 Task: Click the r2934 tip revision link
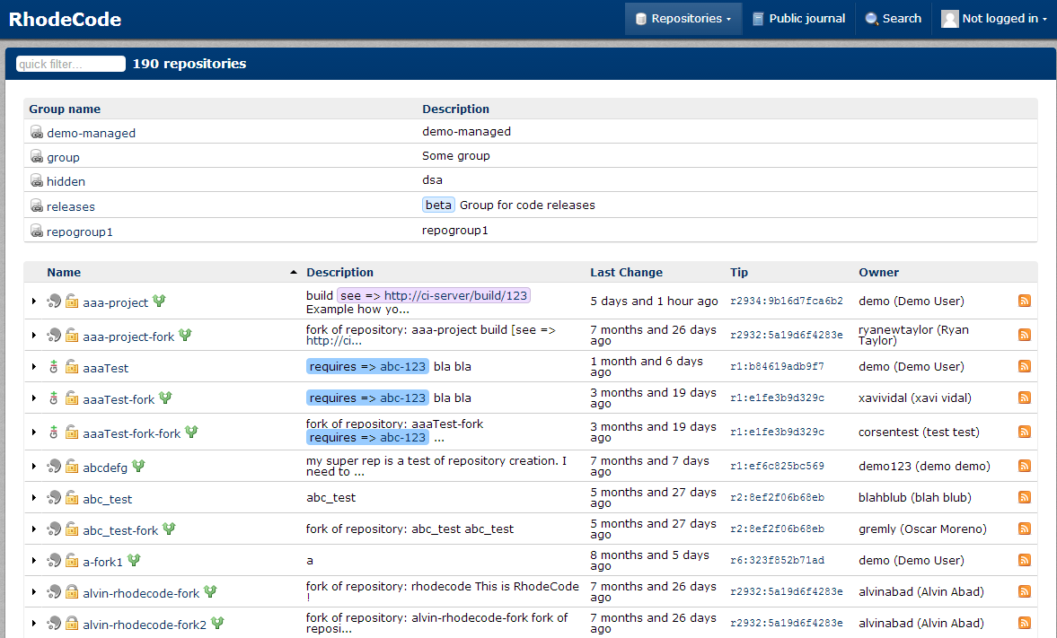click(x=786, y=302)
